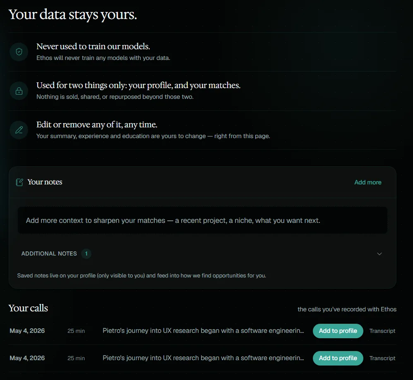Click the padlock icon beside 'Used for two things'

pos(19,91)
